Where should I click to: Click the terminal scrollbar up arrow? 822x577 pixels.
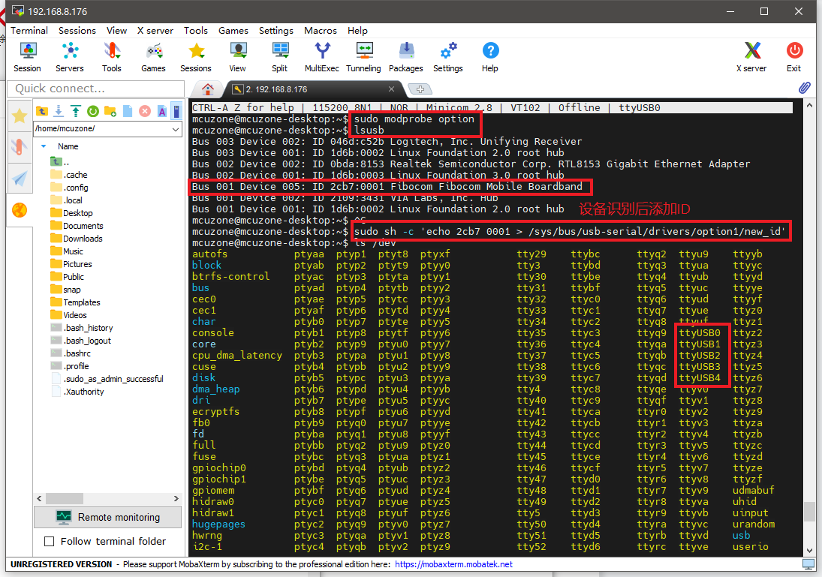pos(809,106)
